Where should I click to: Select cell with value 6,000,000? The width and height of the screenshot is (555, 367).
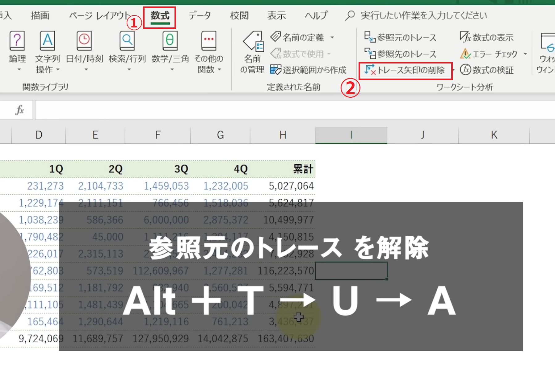(x=158, y=220)
